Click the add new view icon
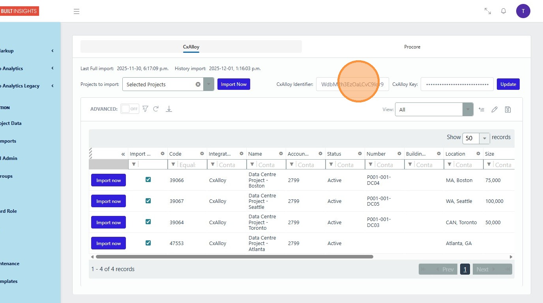Viewport: 543px width, 303px height. tap(481, 110)
